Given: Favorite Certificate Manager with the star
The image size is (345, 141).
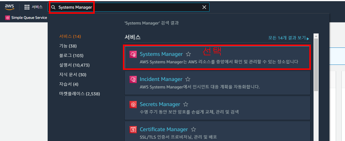Looking at the screenshot, I should click(193, 129).
